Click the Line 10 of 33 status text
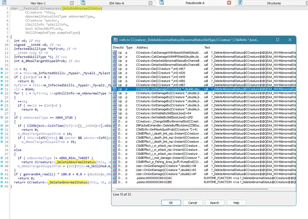 122,194
